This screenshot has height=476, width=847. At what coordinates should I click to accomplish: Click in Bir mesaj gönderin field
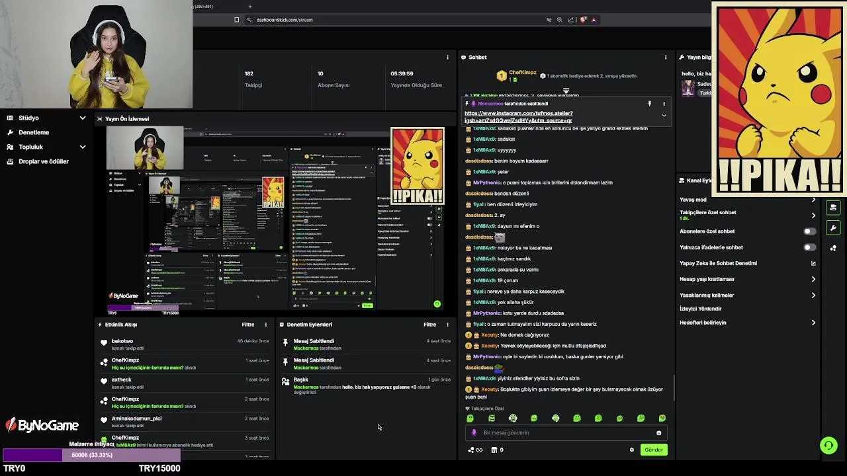[x=566, y=433]
